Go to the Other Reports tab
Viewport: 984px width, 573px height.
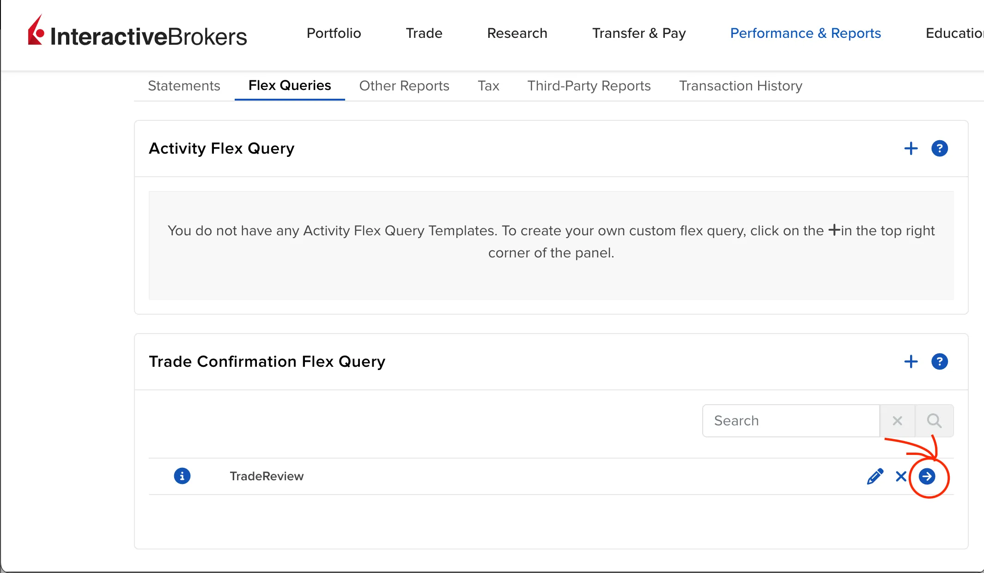(x=404, y=86)
